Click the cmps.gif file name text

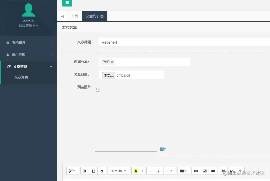[x=123, y=75]
